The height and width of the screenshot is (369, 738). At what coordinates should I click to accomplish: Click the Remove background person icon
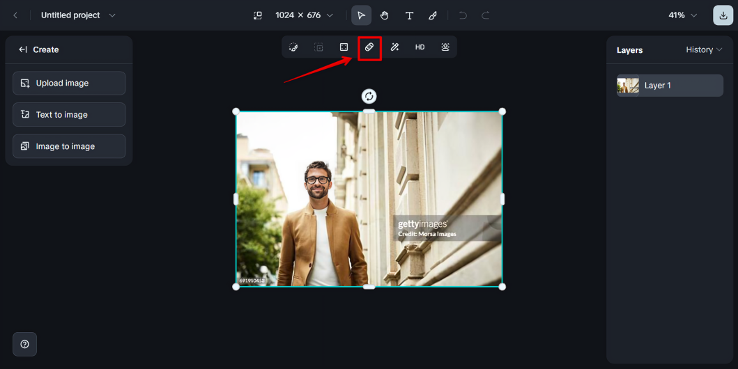445,47
